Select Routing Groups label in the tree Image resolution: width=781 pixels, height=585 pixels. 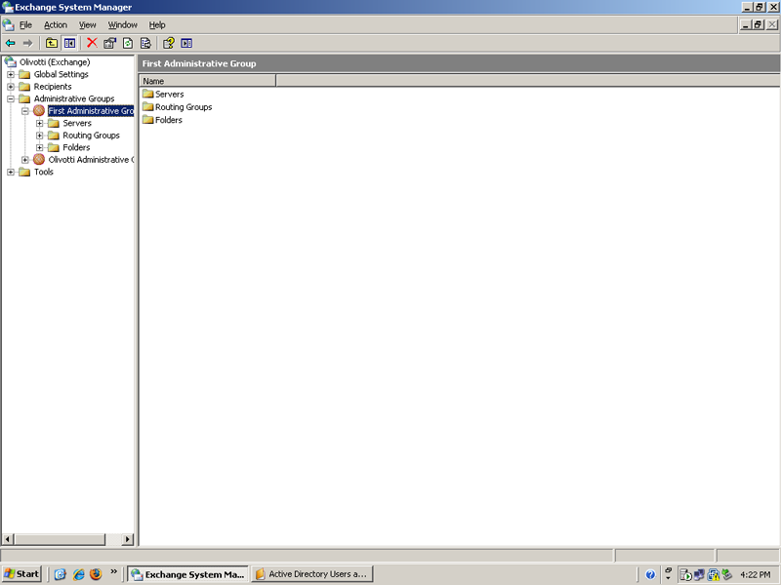tap(91, 136)
